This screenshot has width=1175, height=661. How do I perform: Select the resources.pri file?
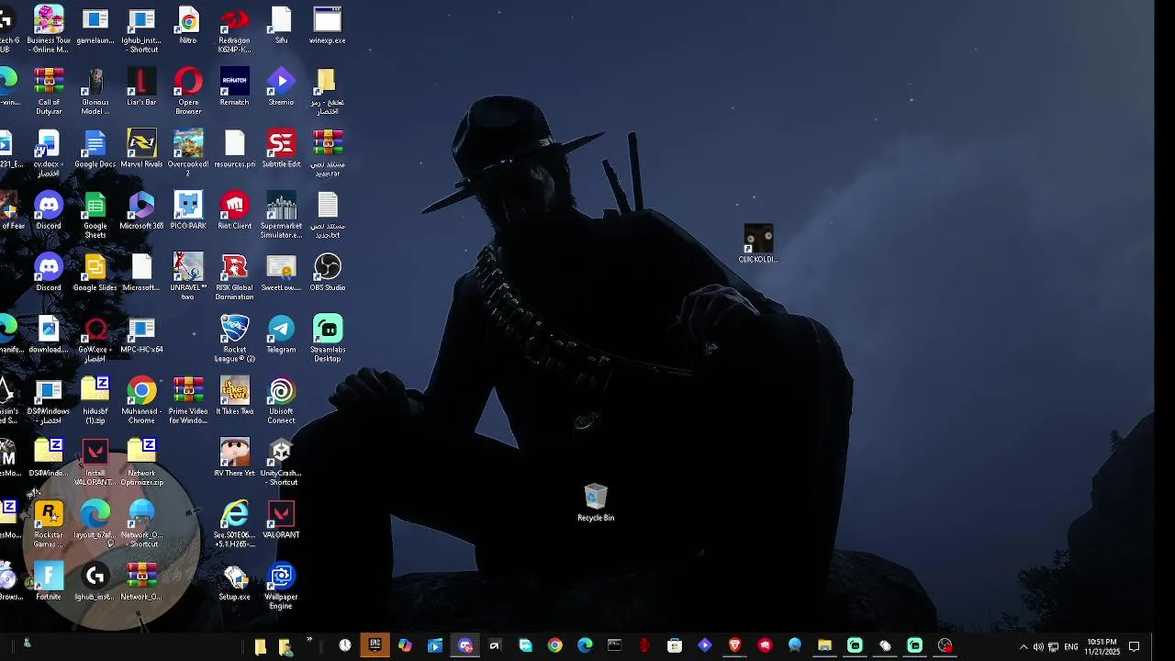pyautogui.click(x=234, y=149)
